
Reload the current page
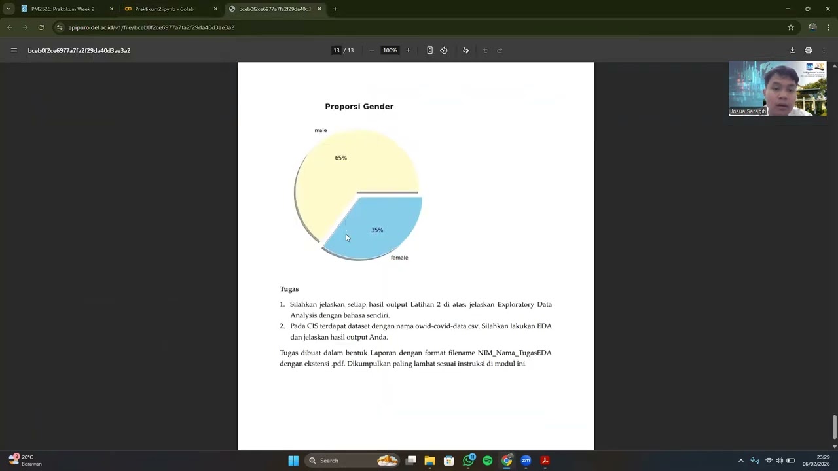point(41,27)
